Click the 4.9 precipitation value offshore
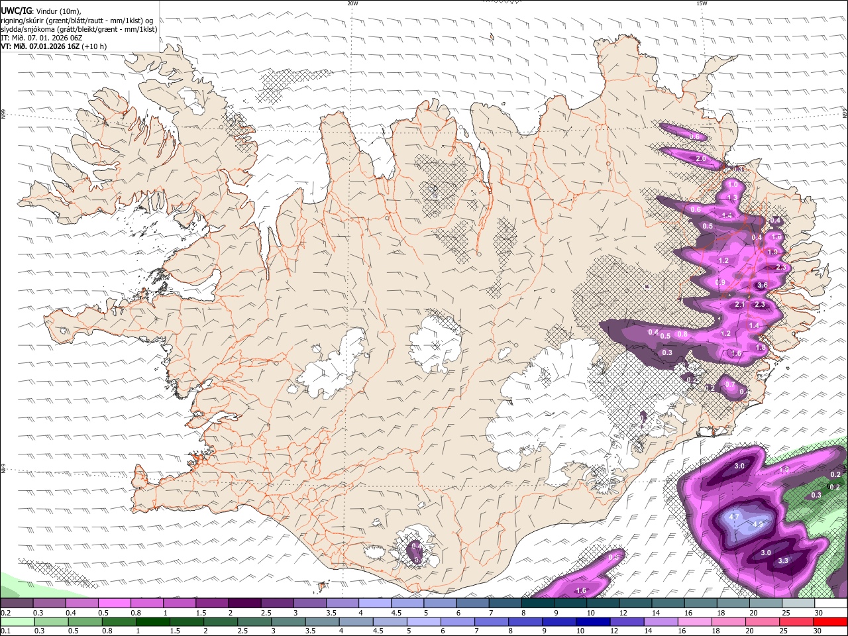Screen dimensions: 848x636 pyautogui.click(x=758, y=524)
